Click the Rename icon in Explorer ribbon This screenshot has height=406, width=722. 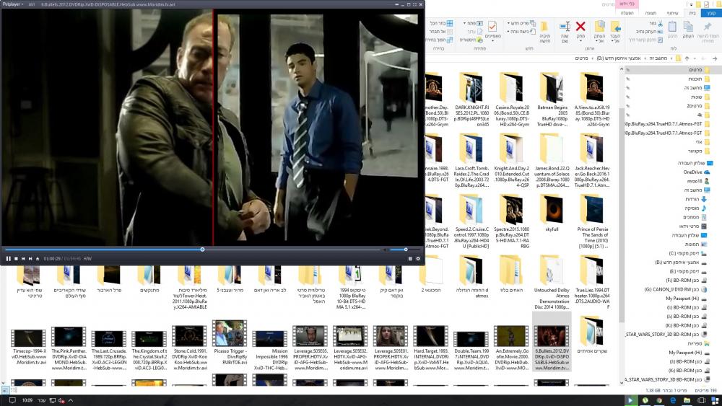point(565,26)
